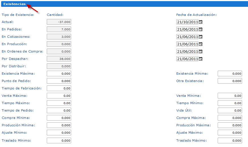Focus the Compra Máxima input

click(x=230, y=118)
